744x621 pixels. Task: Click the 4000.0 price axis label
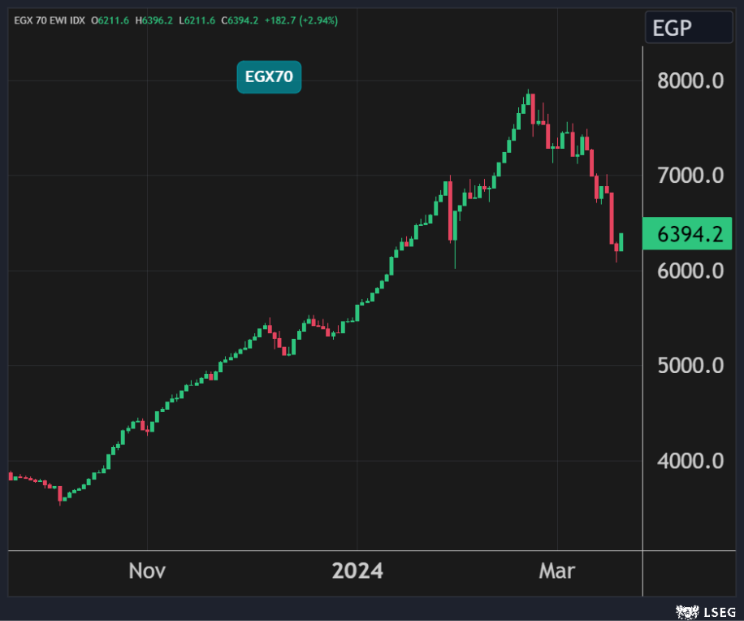(x=690, y=461)
